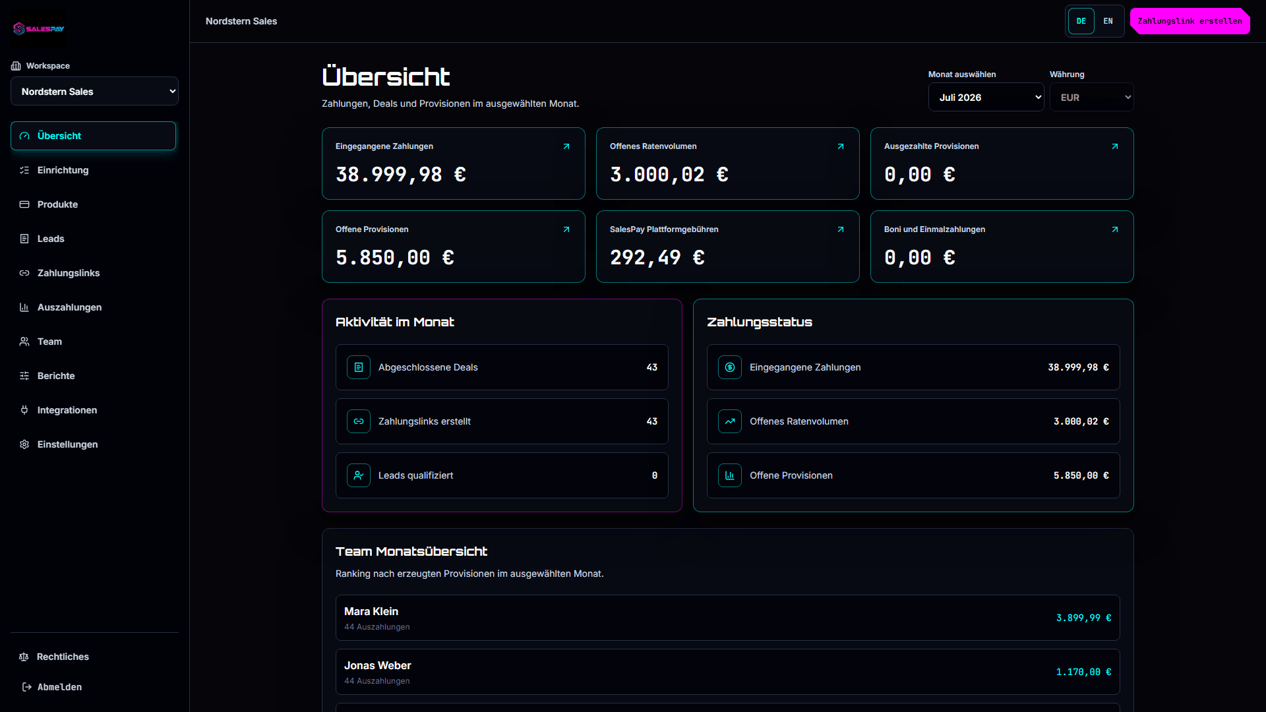Click the Team Monatsübersicht heading
This screenshot has height=712, width=1266.
tap(411, 551)
